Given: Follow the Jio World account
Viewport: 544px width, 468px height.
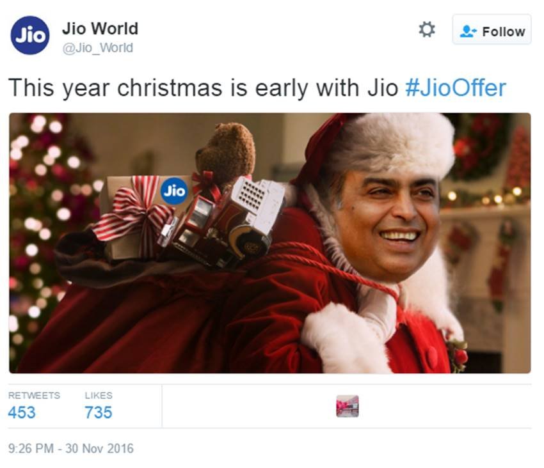Looking at the screenshot, I should pos(492,29).
